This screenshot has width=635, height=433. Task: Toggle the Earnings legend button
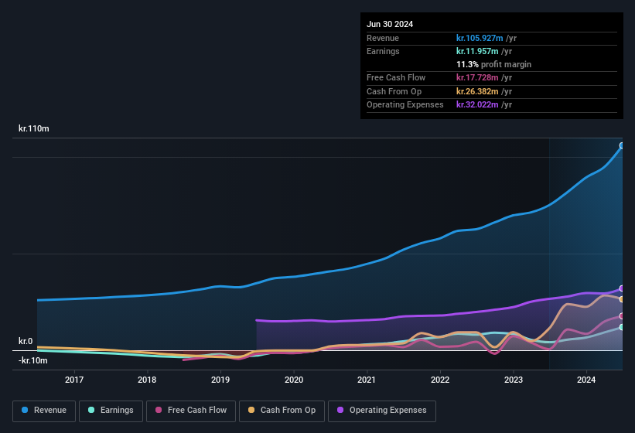111,411
